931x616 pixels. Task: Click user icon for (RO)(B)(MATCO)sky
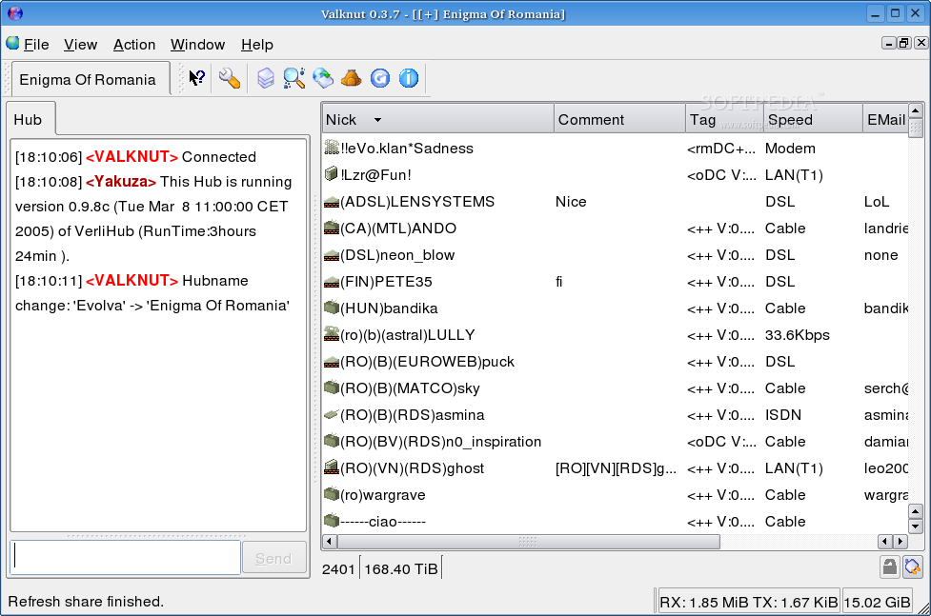click(x=332, y=388)
